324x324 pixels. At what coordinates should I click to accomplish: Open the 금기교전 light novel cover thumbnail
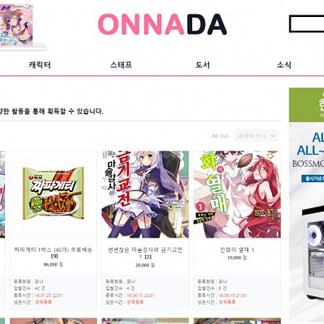click(145, 194)
